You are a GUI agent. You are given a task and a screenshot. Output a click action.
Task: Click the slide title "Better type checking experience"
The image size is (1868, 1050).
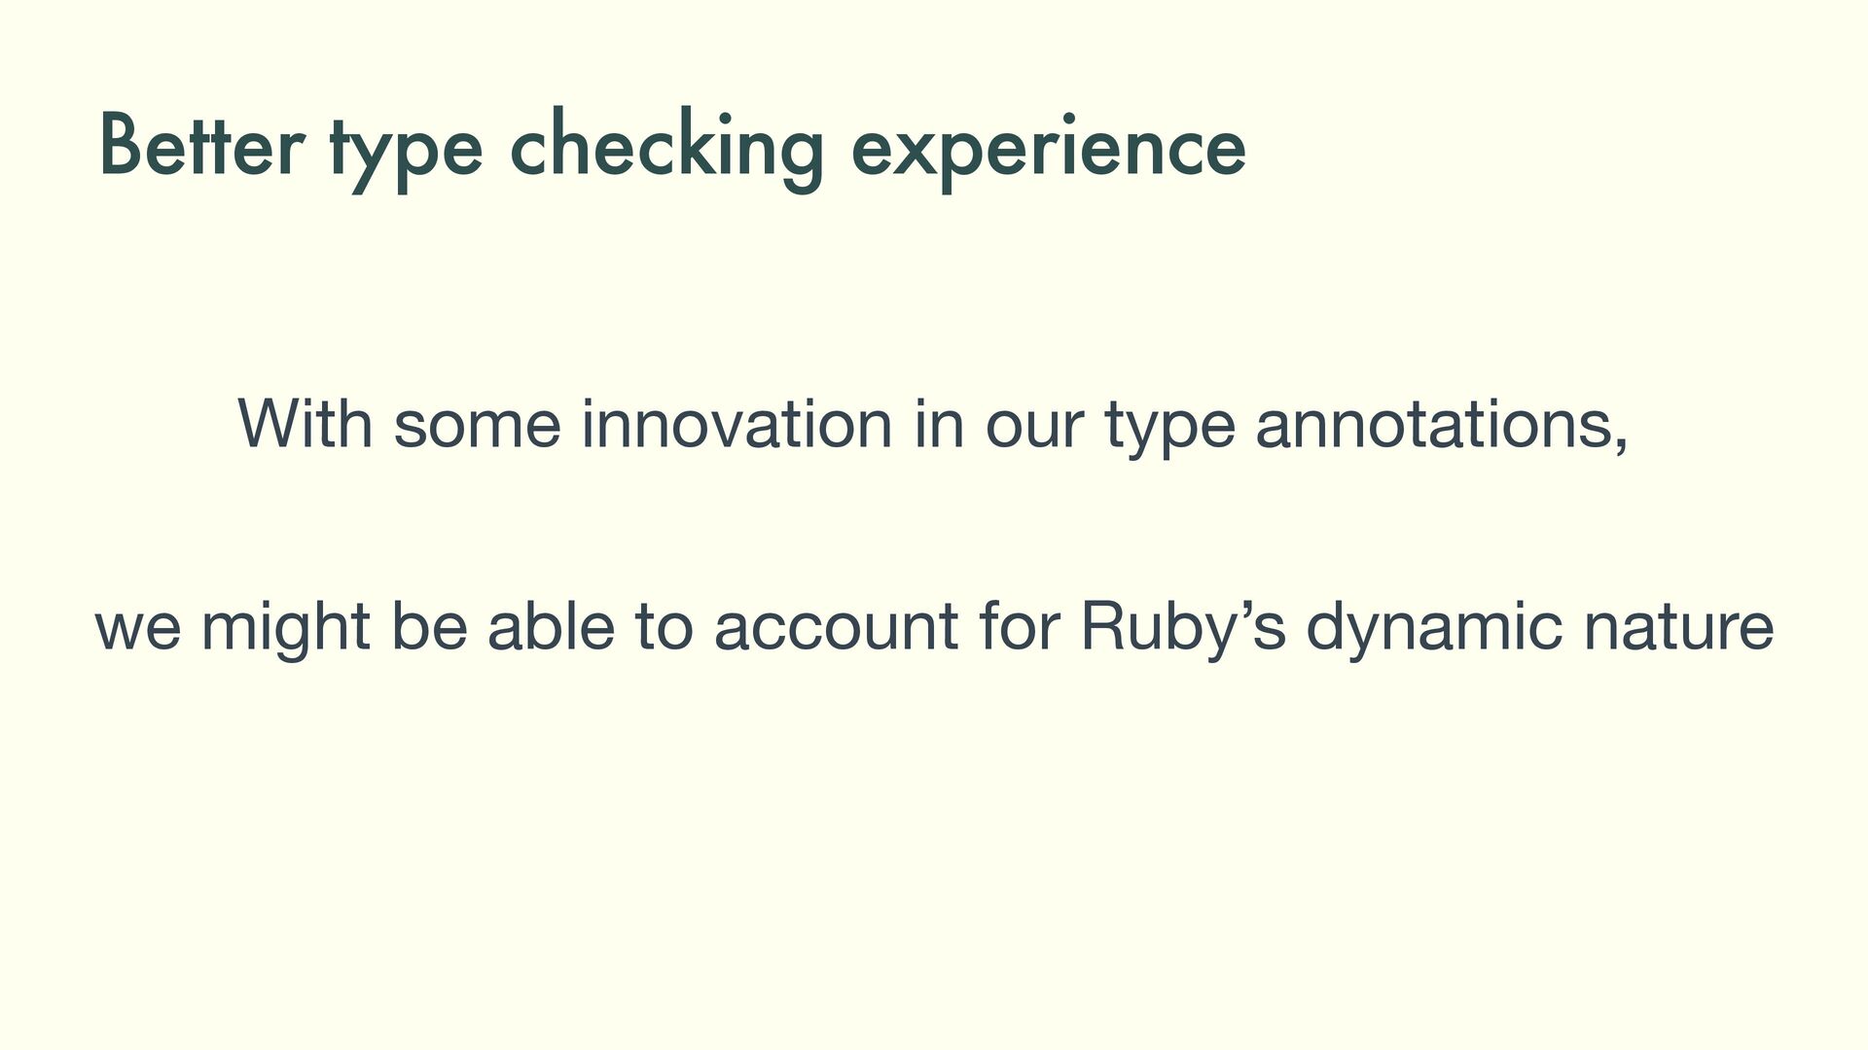(x=671, y=148)
